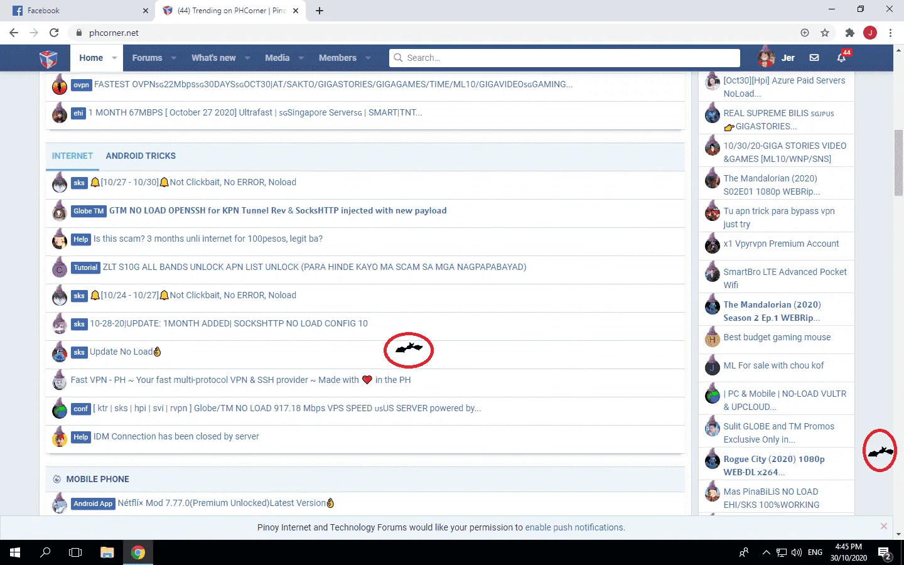Open Rogue City (2020) 1080p sidebar thread
The image size is (904, 565).
[774, 466]
